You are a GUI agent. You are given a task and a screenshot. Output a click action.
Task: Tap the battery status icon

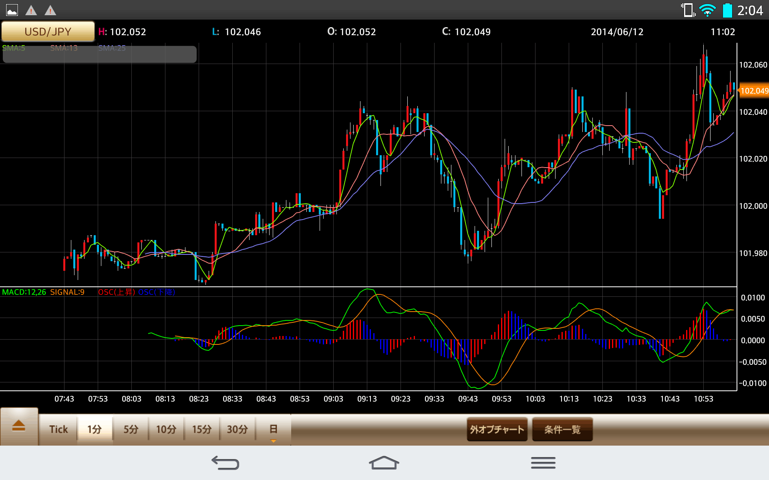(727, 10)
